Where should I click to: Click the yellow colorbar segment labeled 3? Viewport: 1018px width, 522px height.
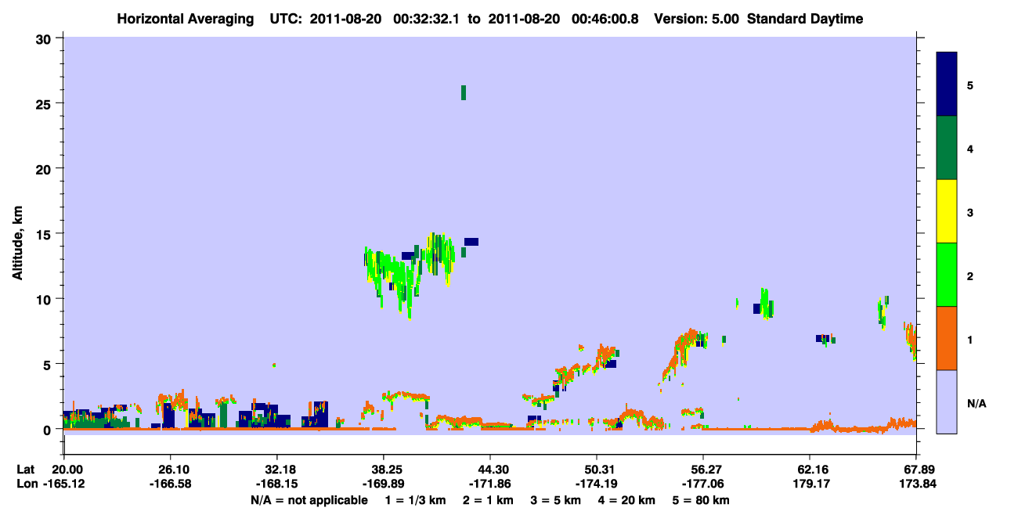click(947, 211)
